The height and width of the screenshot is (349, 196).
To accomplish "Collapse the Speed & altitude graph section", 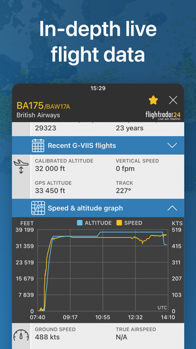I will [172, 208].
